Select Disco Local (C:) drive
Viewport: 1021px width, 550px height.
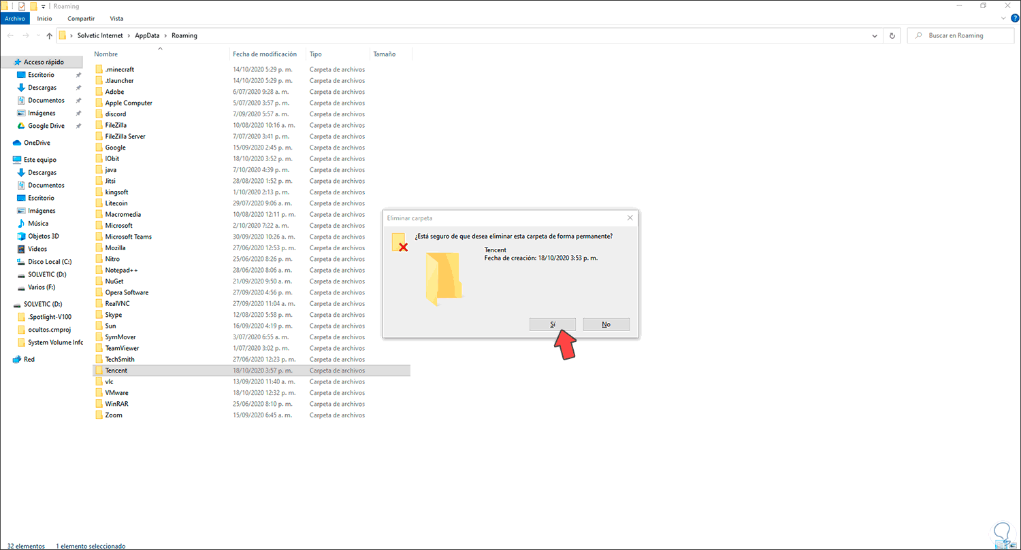(x=48, y=261)
